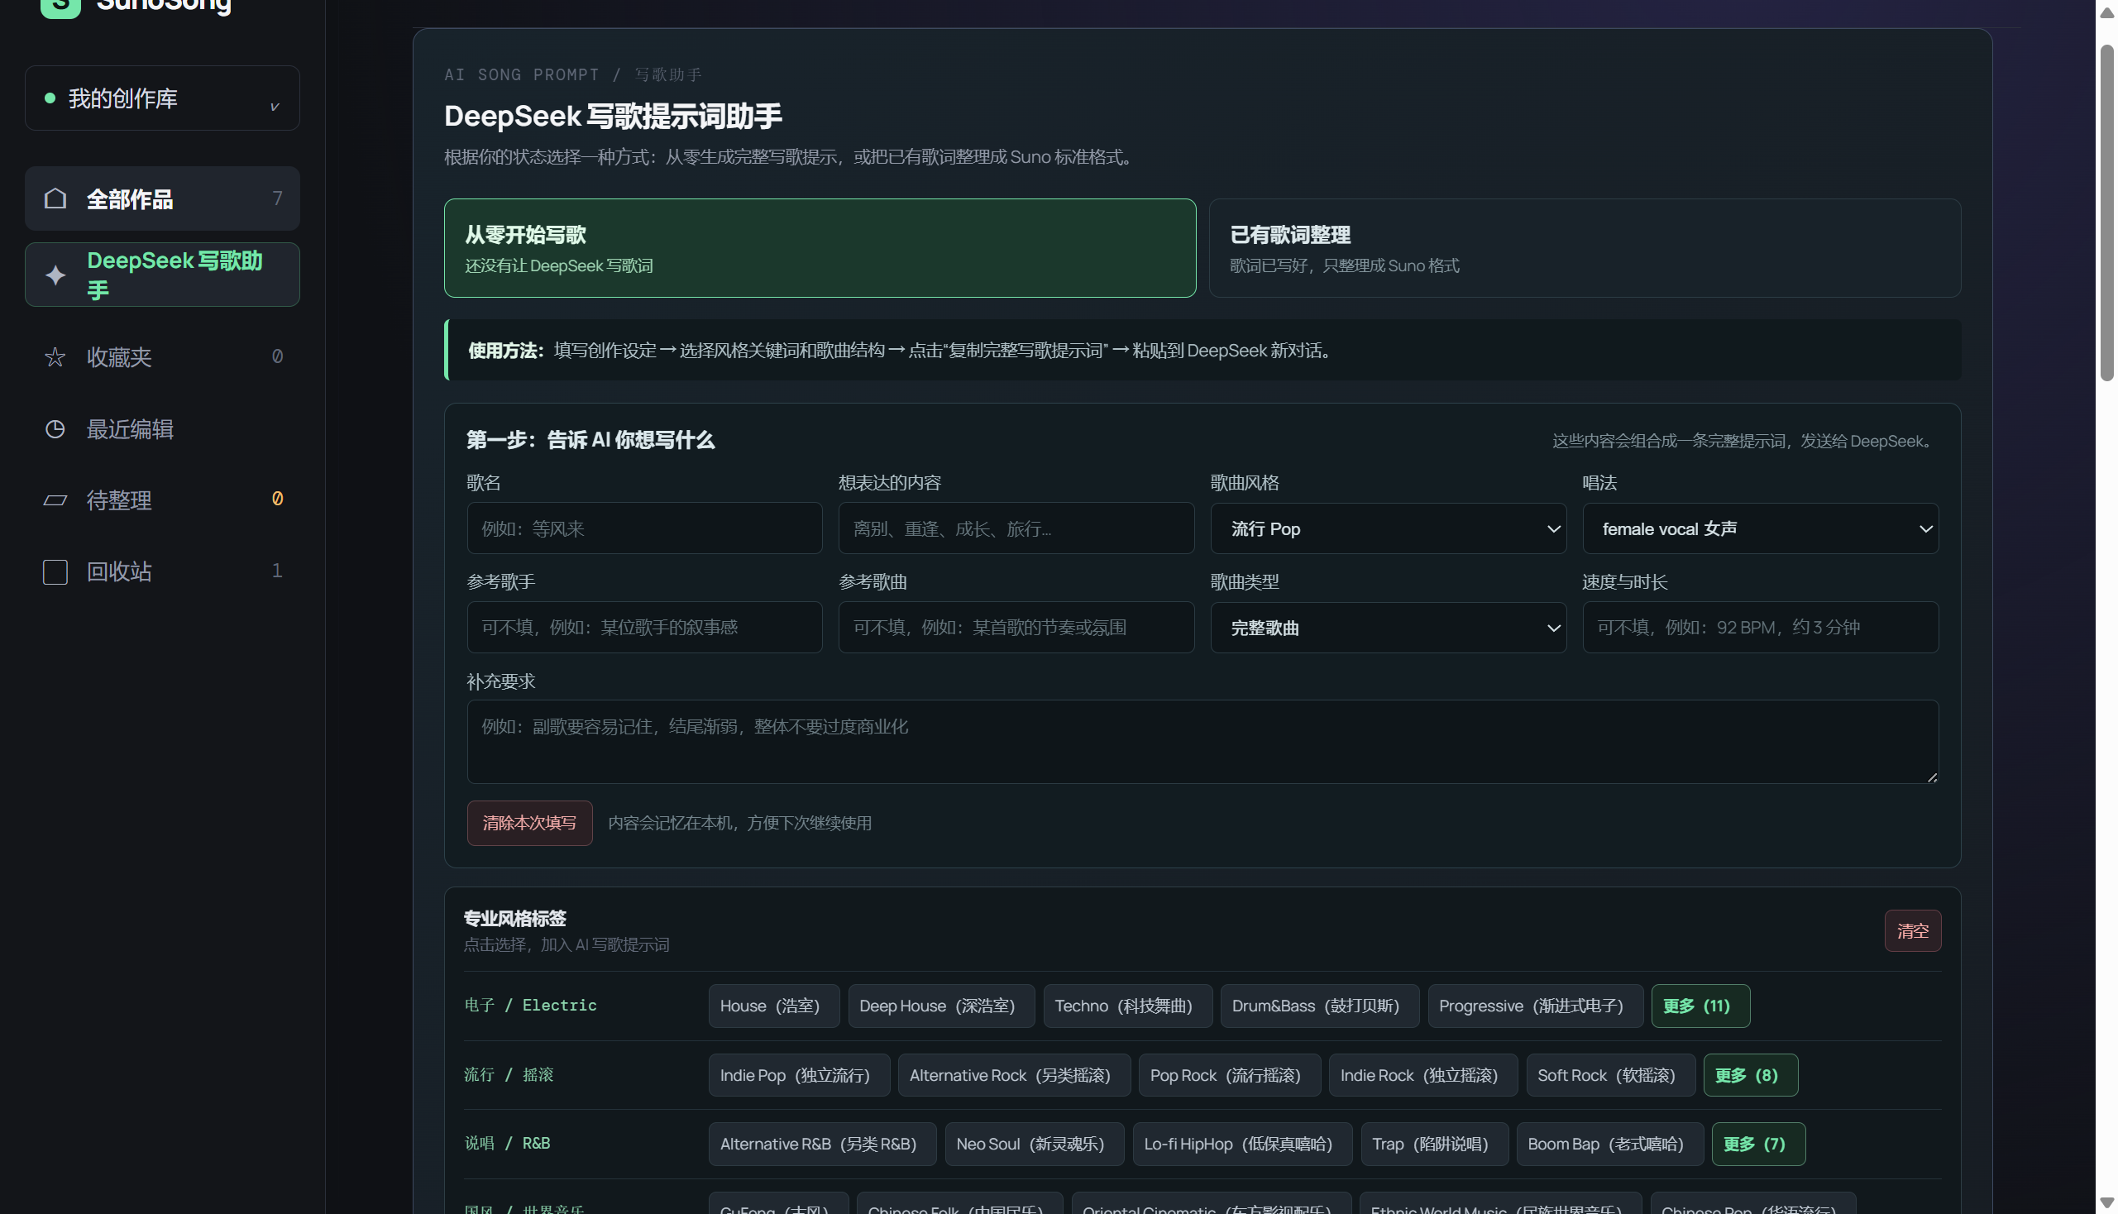The height and width of the screenshot is (1214, 2118).
Task: Focus the 歌名 input field
Action: pos(645,528)
